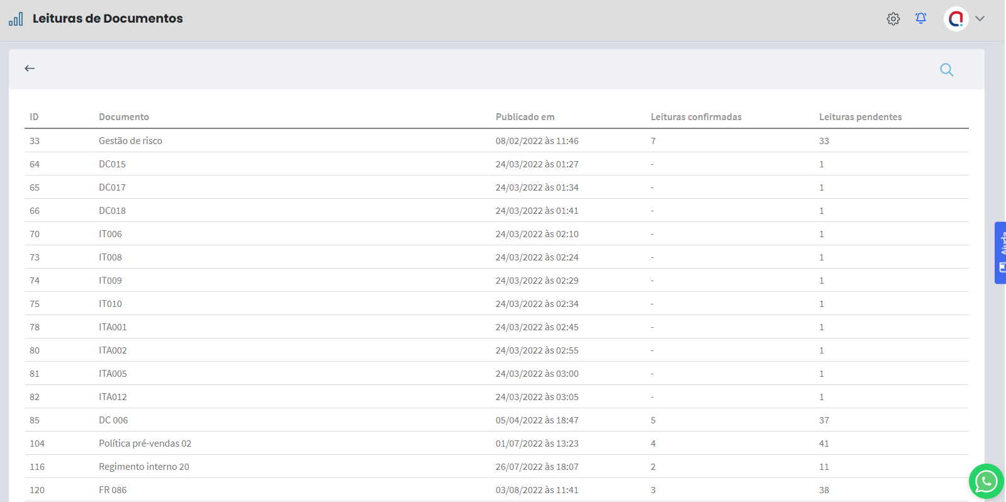Open the Ajuda side tab
This screenshot has height=502, width=1006.
click(x=1000, y=252)
